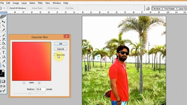This screenshot has width=187, height=105.
Task: Click the 100% zoom value in dialog
Action: pos(32,83)
